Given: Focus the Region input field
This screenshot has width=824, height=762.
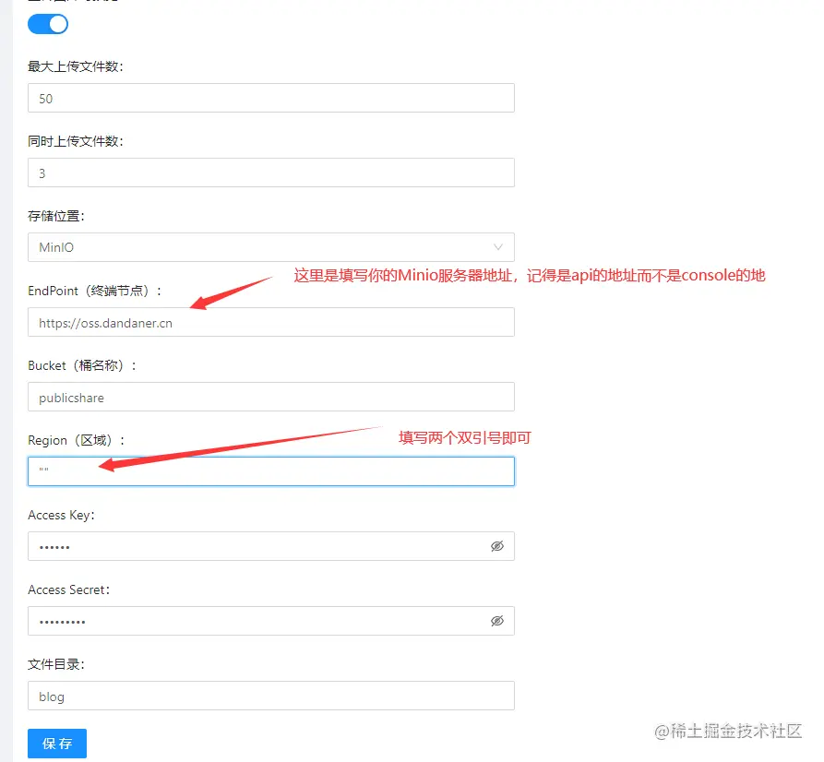Looking at the screenshot, I should pos(271,471).
